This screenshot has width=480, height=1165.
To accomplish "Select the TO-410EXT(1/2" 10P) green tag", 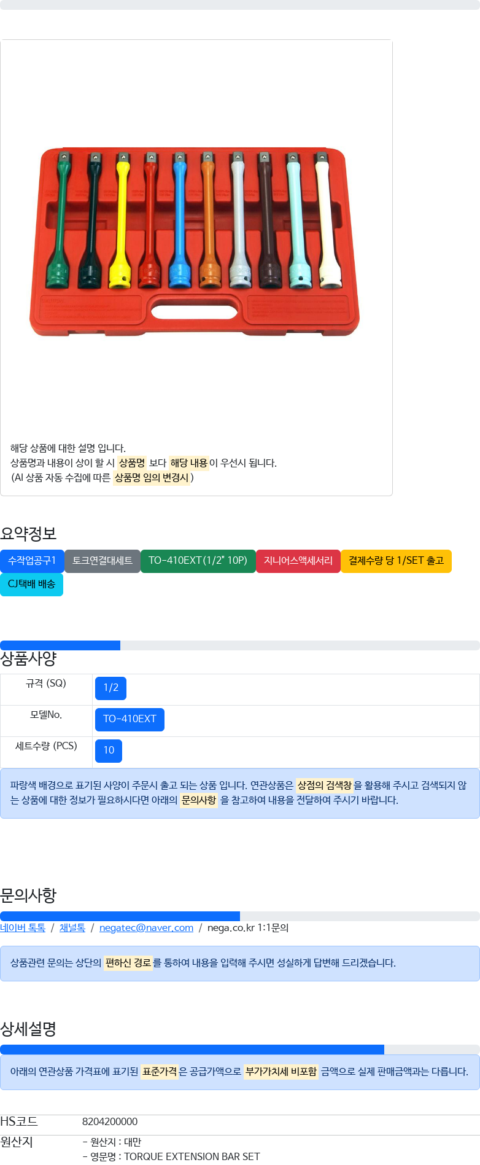I will point(198,561).
